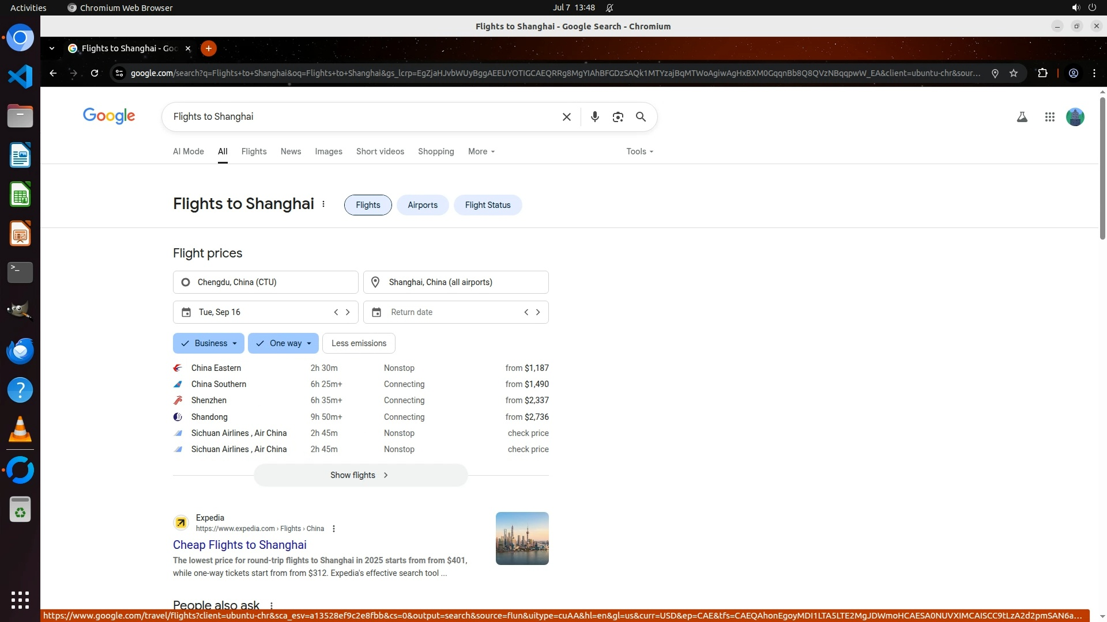Click the voice search microphone icon
The image size is (1107, 622).
pyautogui.click(x=594, y=117)
